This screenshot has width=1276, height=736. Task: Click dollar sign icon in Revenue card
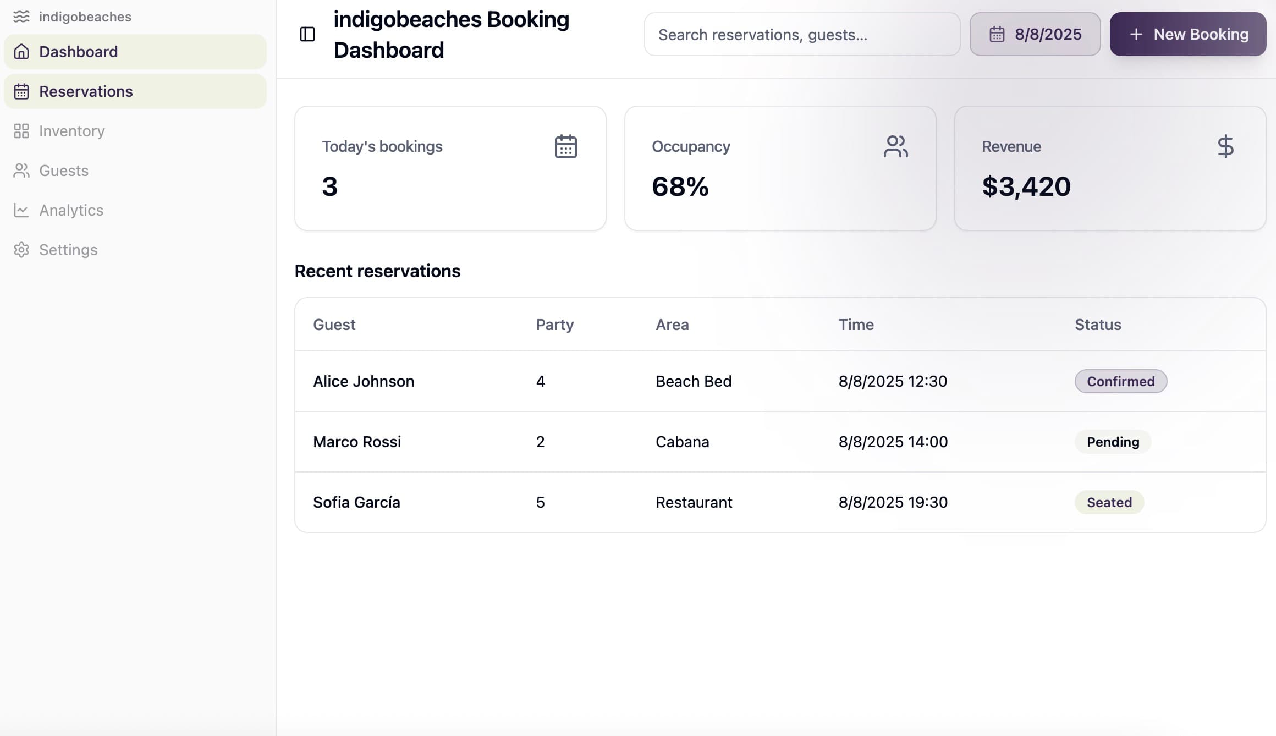click(x=1225, y=146)
